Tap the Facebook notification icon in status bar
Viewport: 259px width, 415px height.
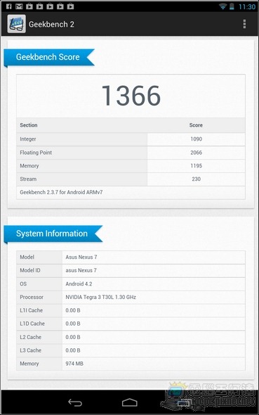point(8,6)
